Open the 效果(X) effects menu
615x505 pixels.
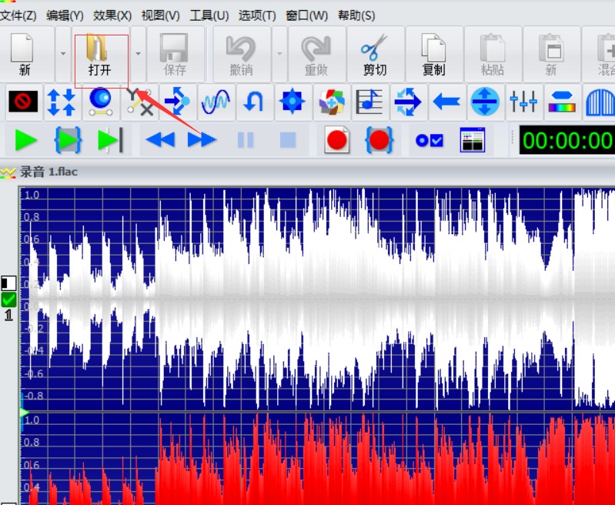(x=112, y=15)
